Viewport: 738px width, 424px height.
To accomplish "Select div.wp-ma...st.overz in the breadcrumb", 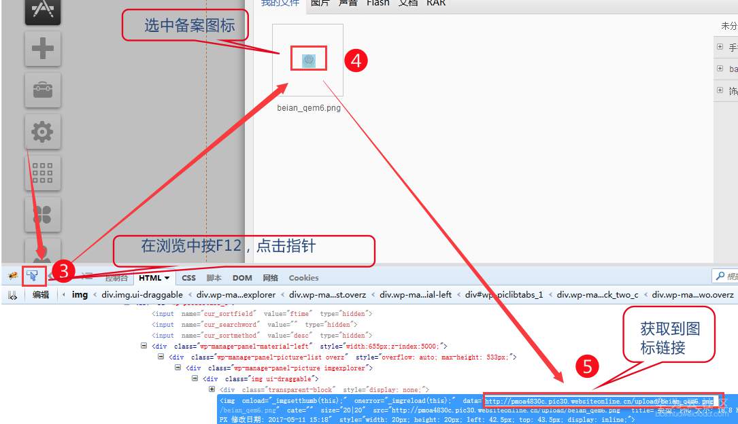I will point(328,295).
